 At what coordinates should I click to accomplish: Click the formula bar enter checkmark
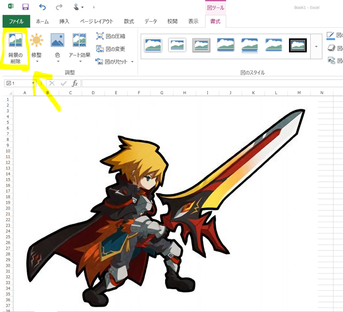(x=64, y=83)
